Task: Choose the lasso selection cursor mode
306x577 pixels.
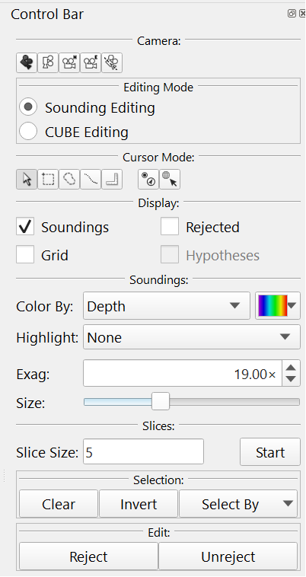Action: (x=69, y=179)
